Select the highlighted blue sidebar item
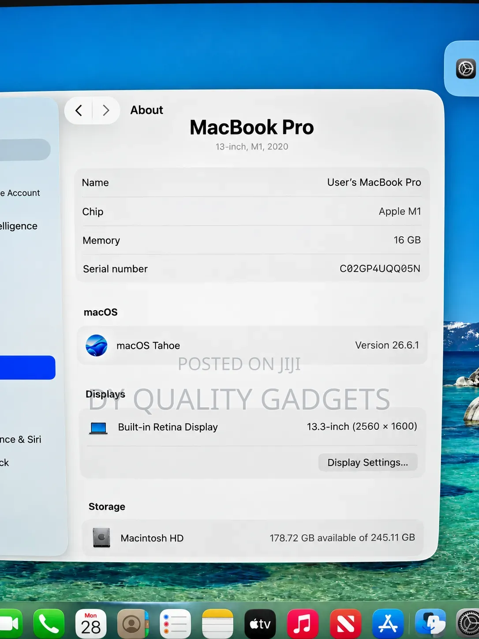The width and height of the screenshot is (479, 639). (x=27, y=368)
